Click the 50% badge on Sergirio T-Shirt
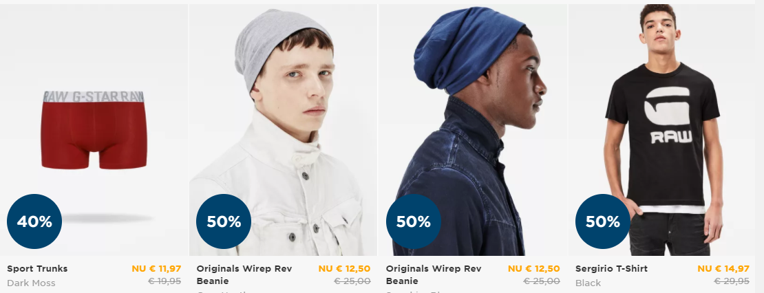The image size is (764, 293). pos(603,221)
